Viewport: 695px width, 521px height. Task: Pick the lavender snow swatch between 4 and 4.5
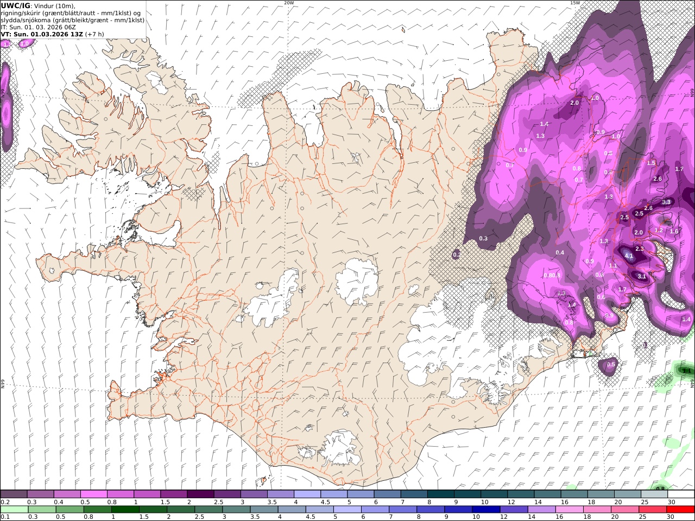coord(307,494)
